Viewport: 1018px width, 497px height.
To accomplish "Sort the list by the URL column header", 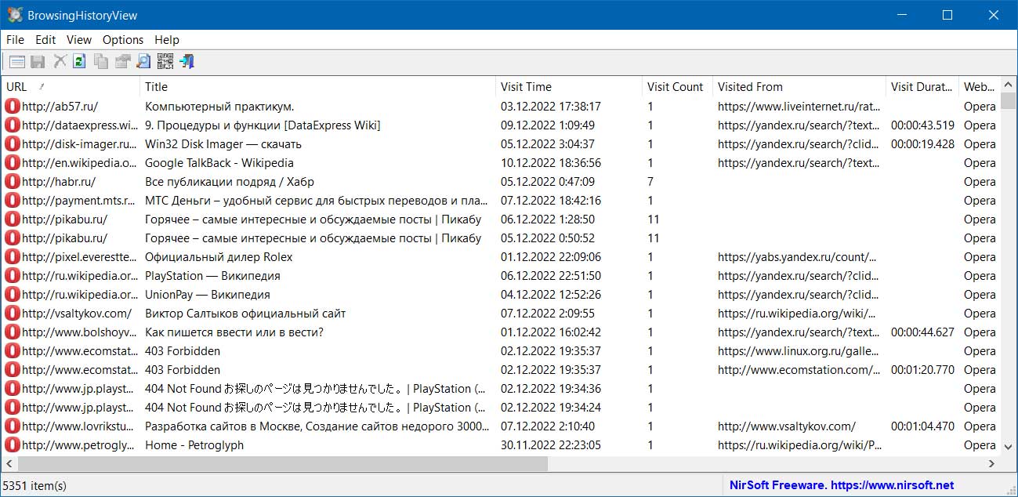I will [71, 86].
